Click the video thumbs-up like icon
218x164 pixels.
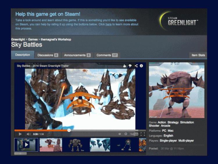click(x=125, y=66)
